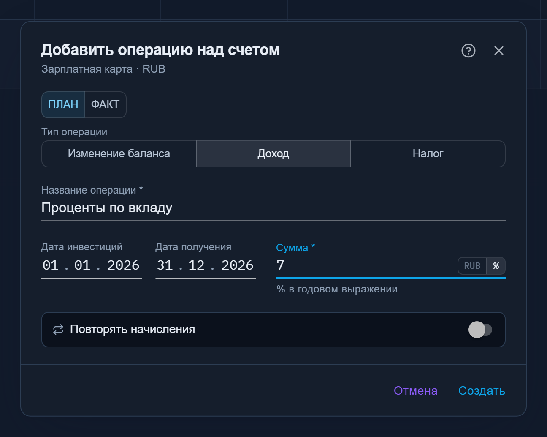Viewport: 547px width, 437px height.
Task: Switch amount unit to percent
Action: (496, 266)
